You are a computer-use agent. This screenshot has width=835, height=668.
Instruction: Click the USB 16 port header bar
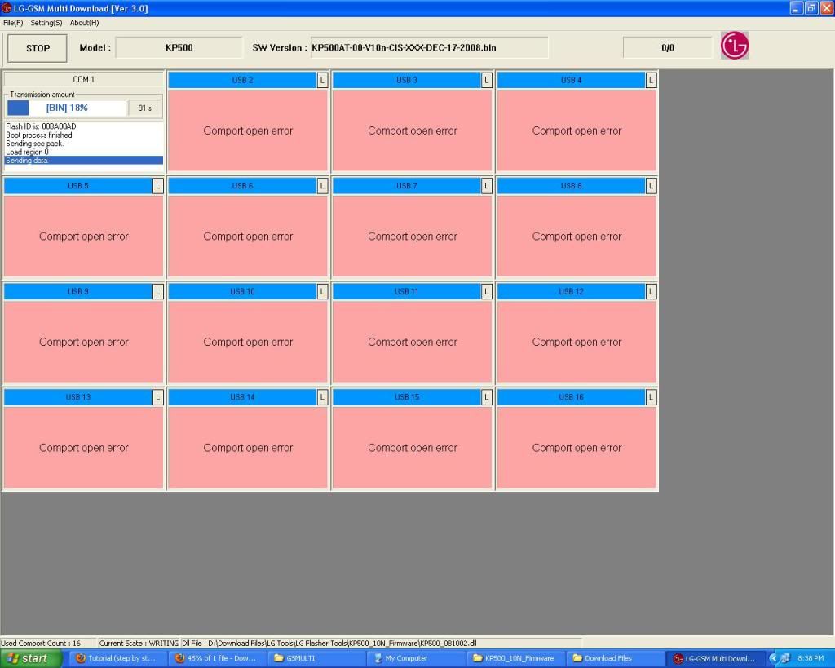(x=571, y=397)
